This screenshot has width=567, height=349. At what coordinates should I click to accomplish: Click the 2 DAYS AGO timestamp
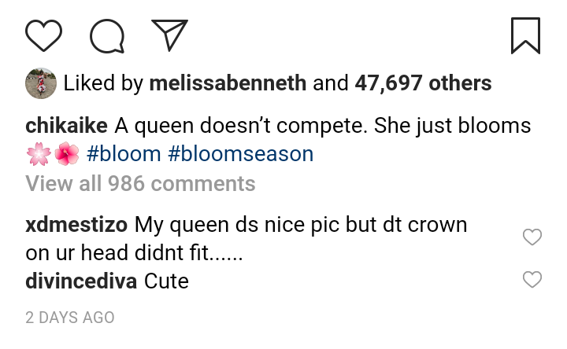click(x=70, y=318)
